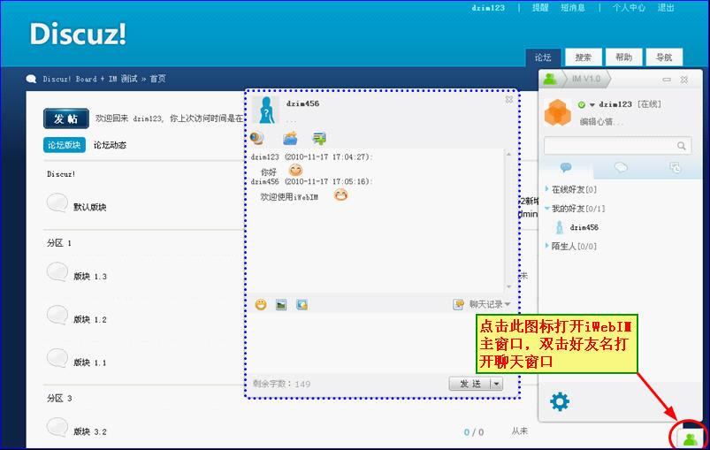Click the Discuz! Board + IM 测试 breadcrumb
Screen dimensions: 710x450
coord(90,79)
